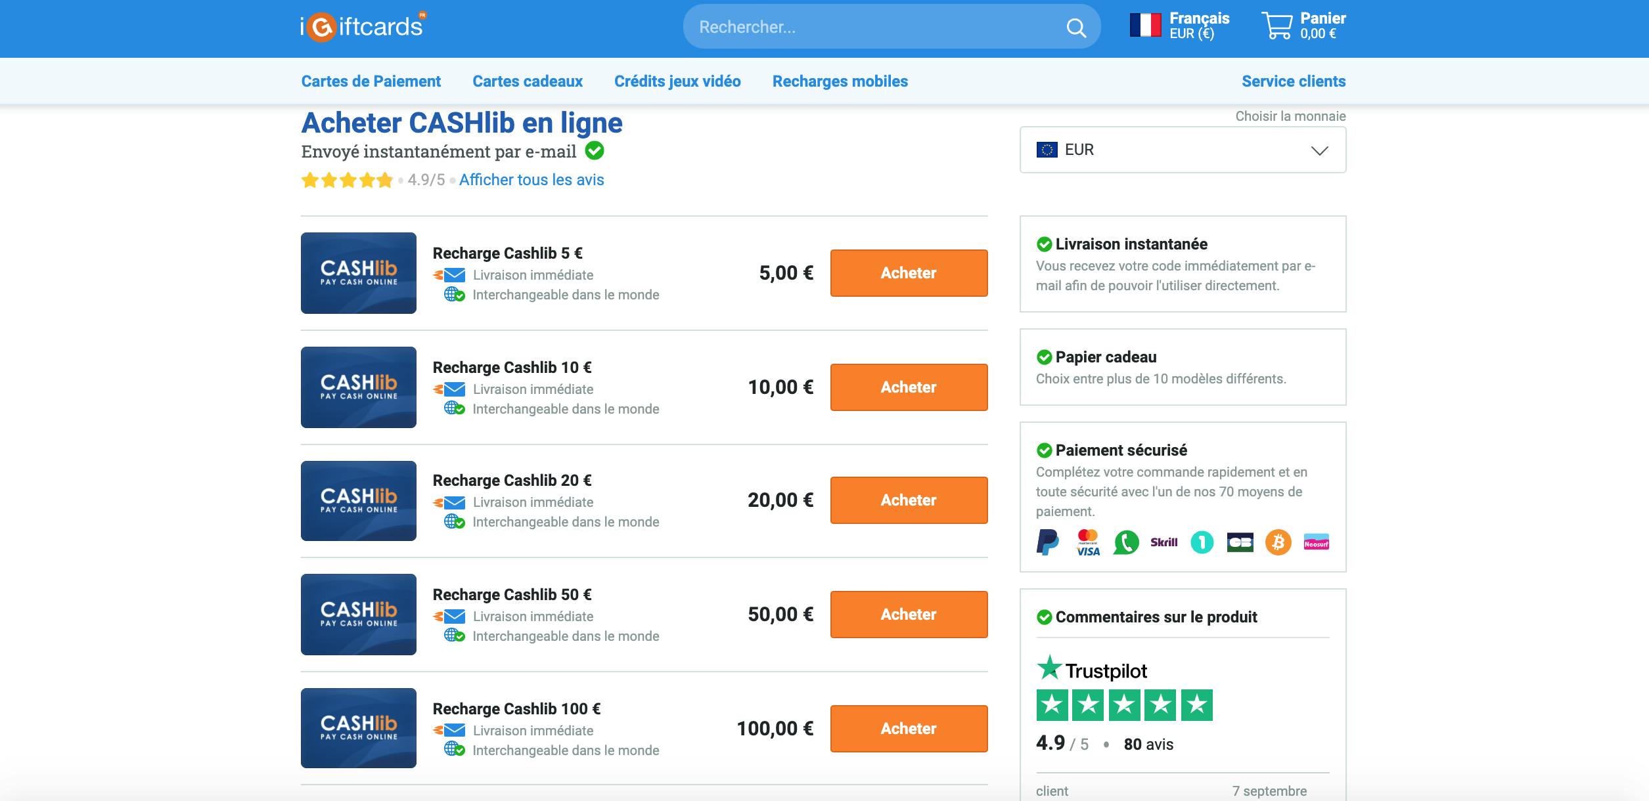Click green checkmark next to Paiement sécurisé
Screen dimensions: 1649x801
(x=1044, y=450)
